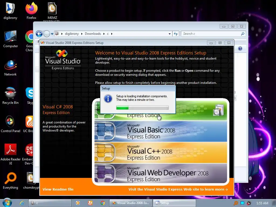Click the Explorer refresh button
276x207 pixels.
176,34
